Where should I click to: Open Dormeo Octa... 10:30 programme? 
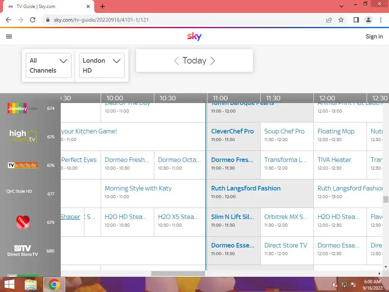coord(180,165)
